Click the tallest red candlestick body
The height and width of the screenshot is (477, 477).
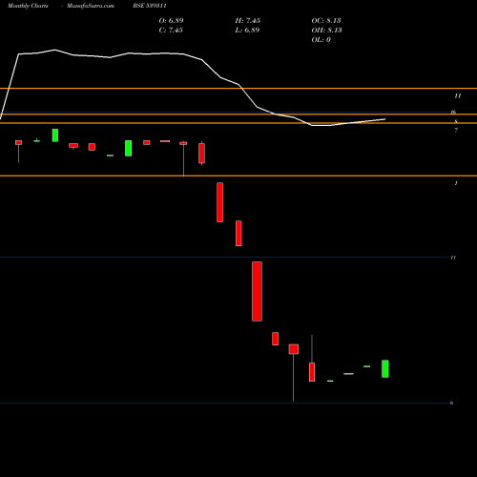coord(257,291)
